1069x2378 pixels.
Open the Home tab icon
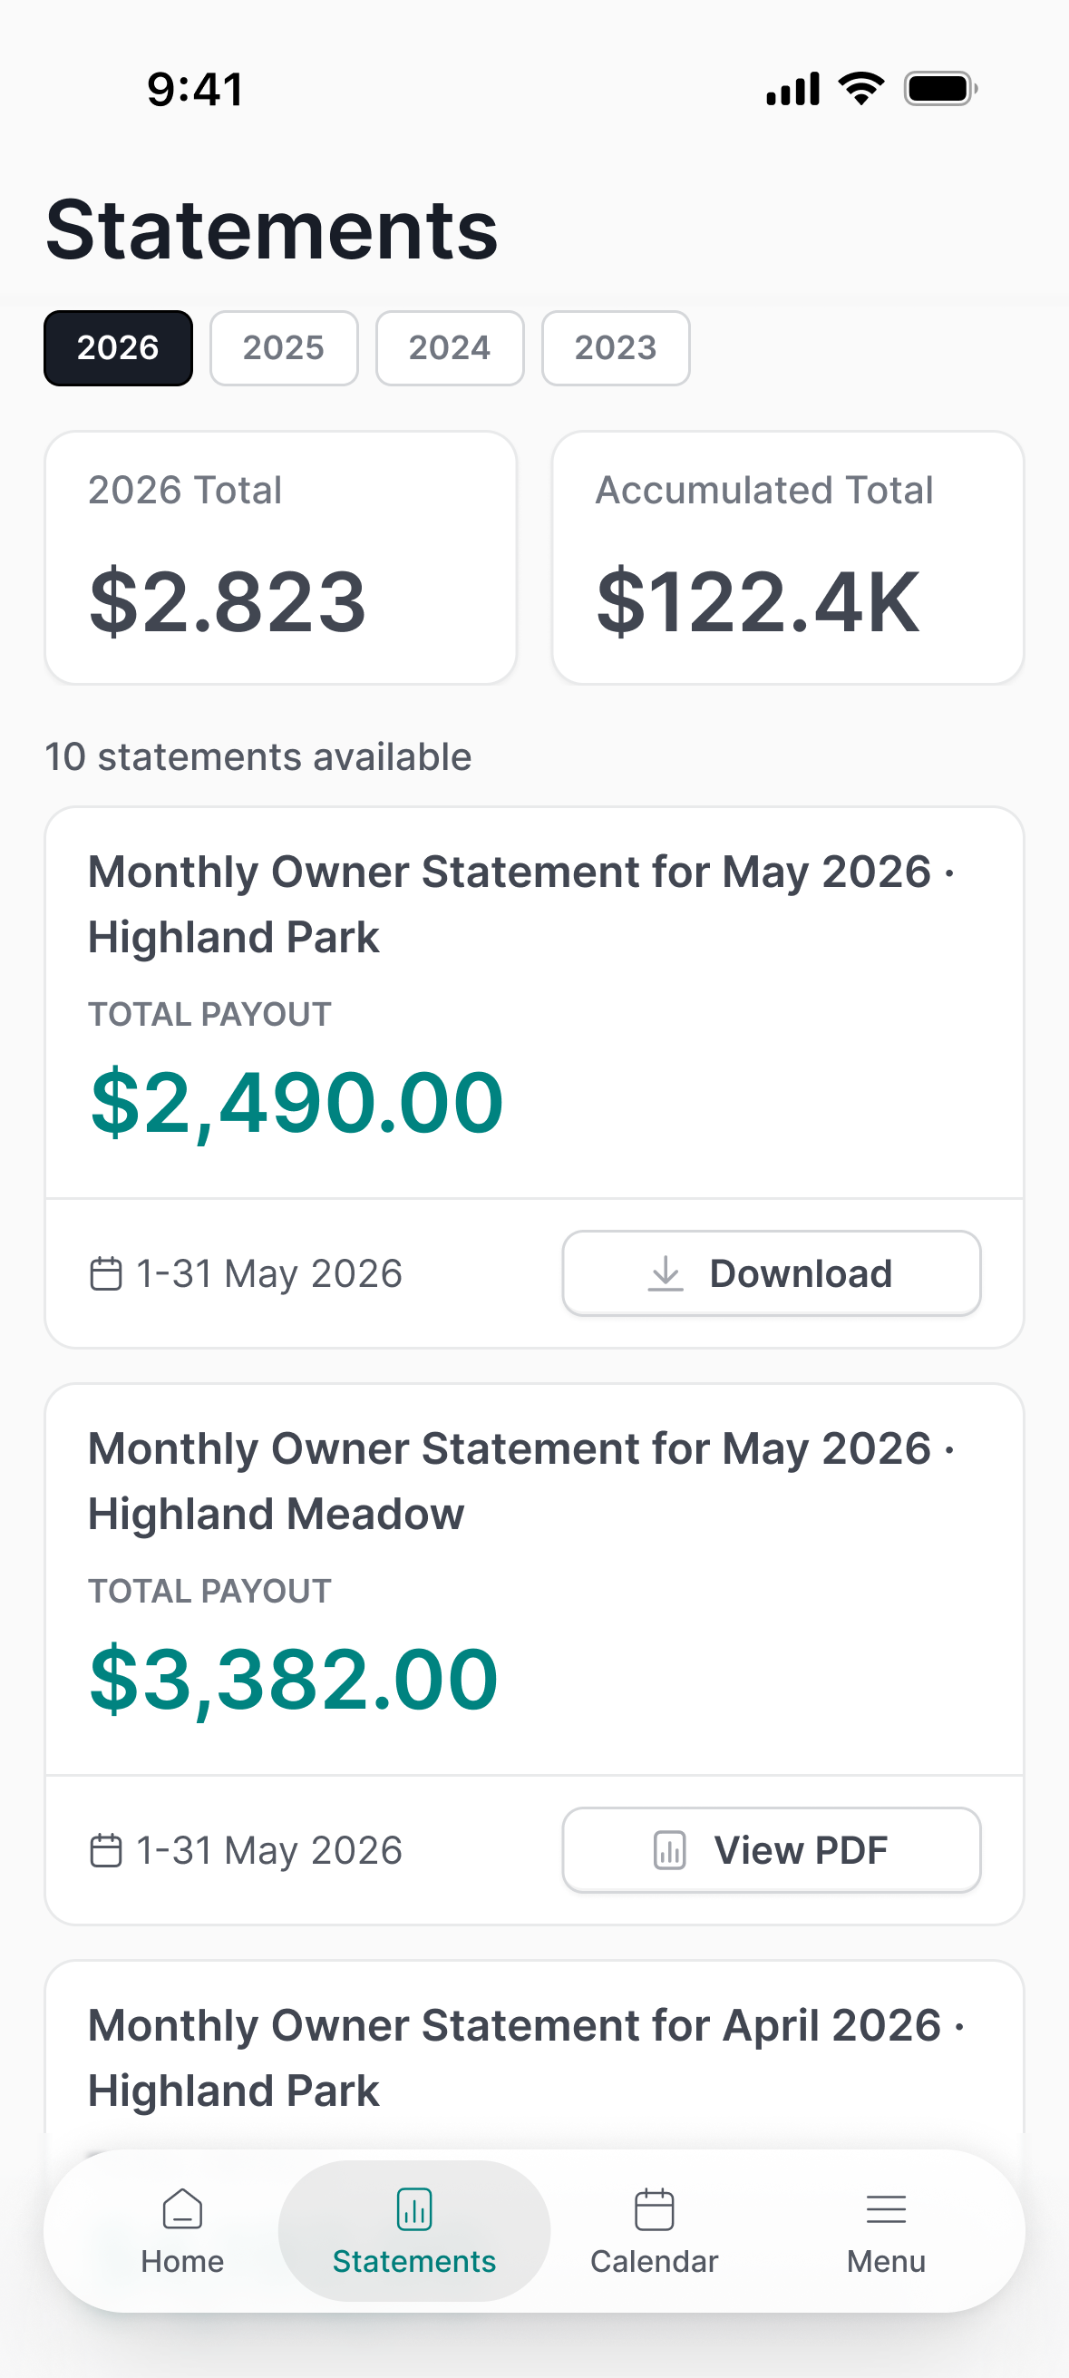click(182, 2209)
